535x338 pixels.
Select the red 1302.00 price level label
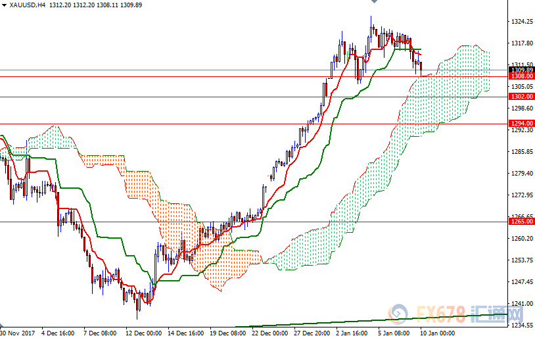coord(521,97)
